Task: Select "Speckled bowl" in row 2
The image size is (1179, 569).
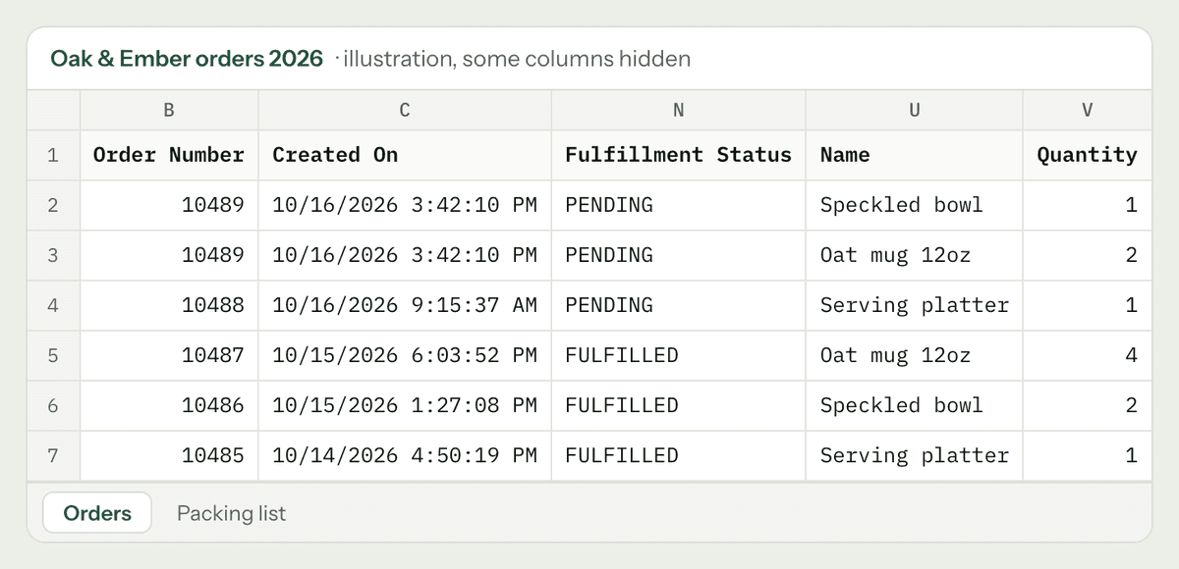Action: pyautogui.click(x=915, y=205)
